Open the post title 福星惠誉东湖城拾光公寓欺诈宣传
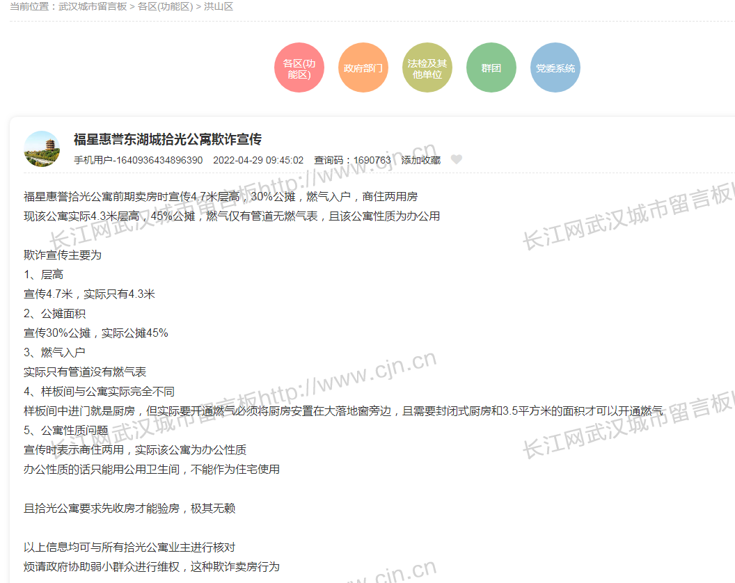This screenshot has width=735, height=583. 168,139
